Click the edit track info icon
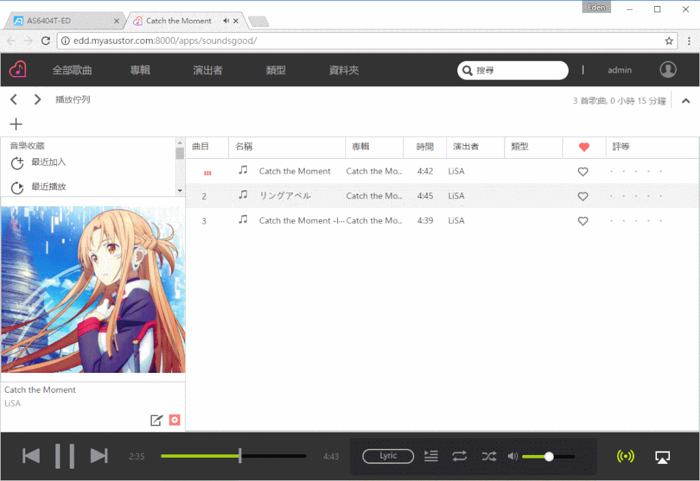 (x=157, y=419)
